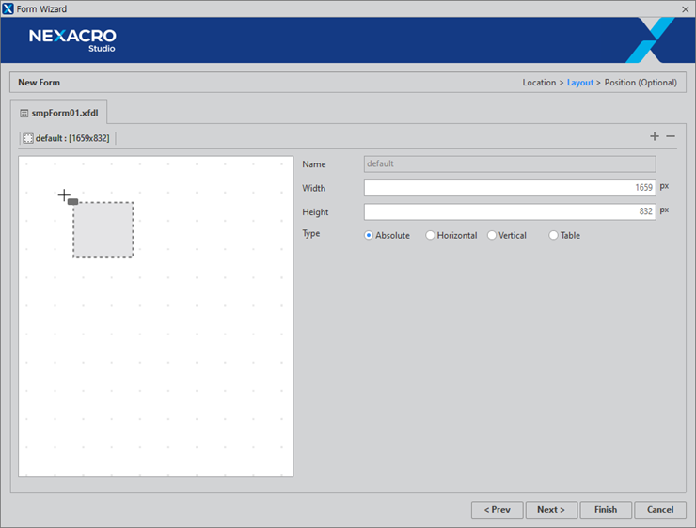
Task: Click the Width label
Action: coord(314,188)
